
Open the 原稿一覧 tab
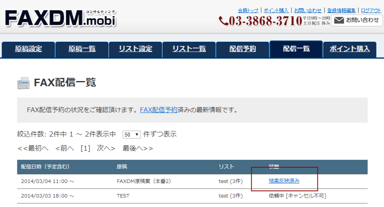pyautogui.click(x=82, y=49)
